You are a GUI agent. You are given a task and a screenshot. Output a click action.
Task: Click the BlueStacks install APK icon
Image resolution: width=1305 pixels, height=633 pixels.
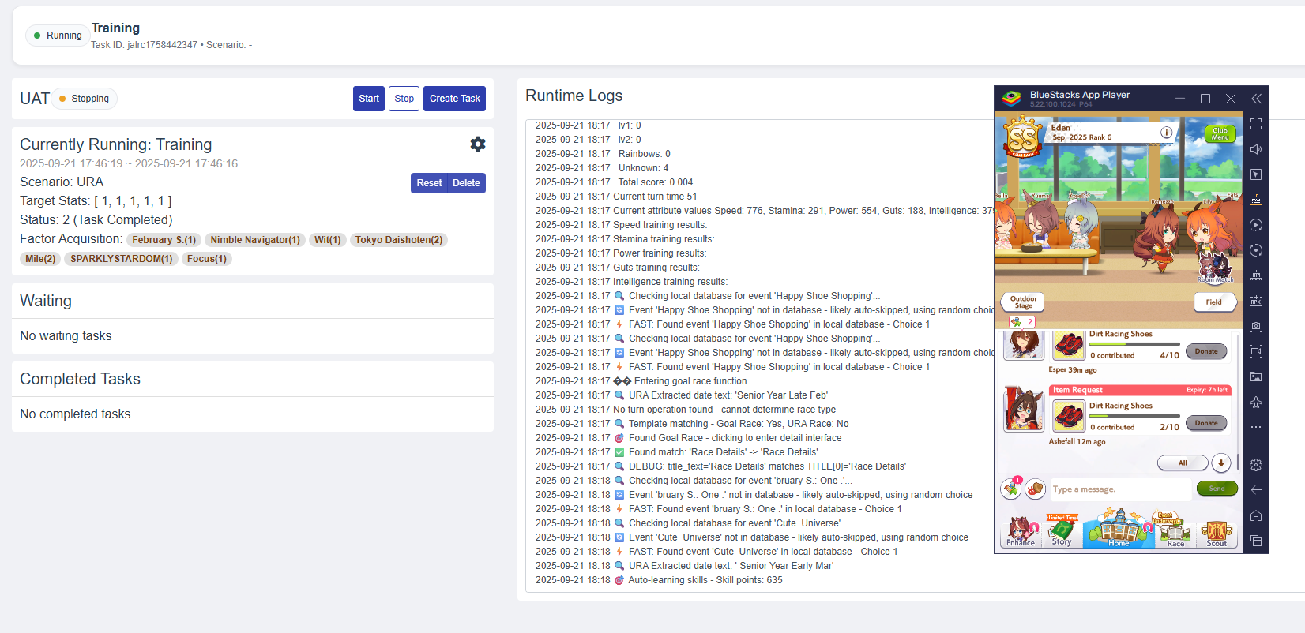pos(1256,301)
